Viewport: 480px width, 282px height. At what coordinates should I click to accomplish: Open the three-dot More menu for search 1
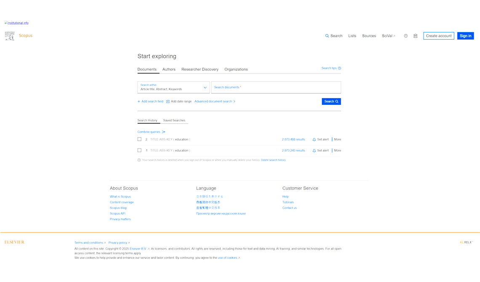click(332, 151)
